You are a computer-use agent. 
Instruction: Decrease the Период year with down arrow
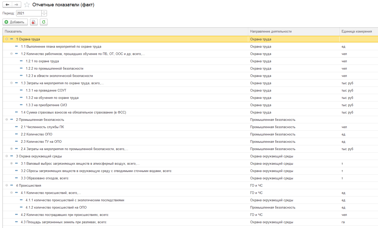[x=44, y=15]
